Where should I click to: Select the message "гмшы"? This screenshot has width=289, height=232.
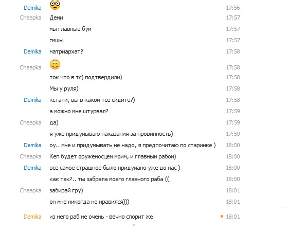pyautogui.click(x=57, y=41)
